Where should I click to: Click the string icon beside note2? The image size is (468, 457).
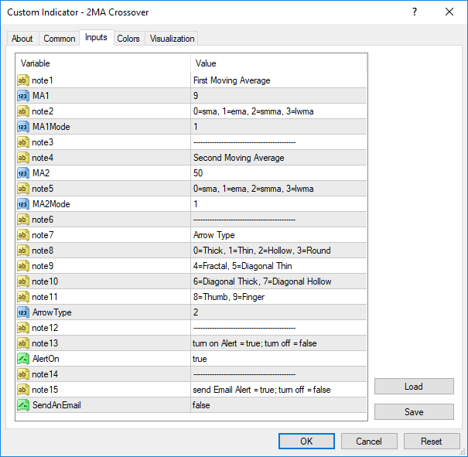[x=23, y=111]
